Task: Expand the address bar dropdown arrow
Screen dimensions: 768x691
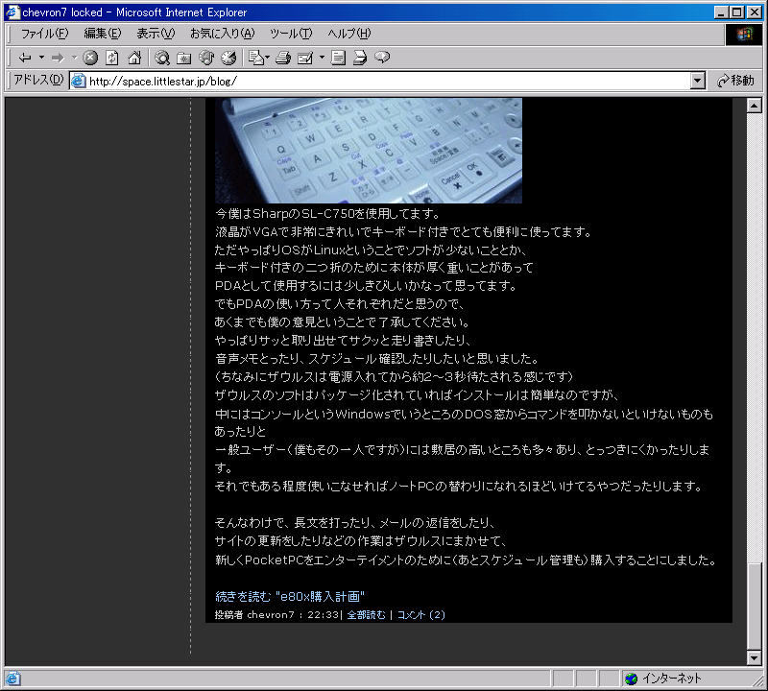Action: click(698, 81)
